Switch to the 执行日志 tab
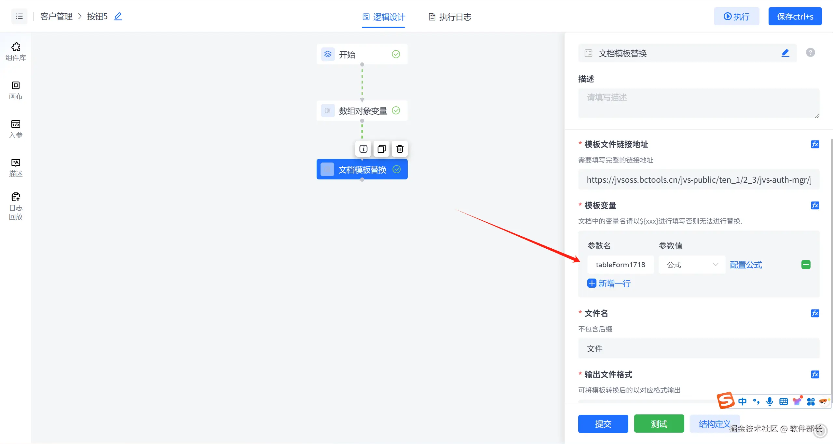The width and height of the screenshot is (833, 444). click(x=450, y=17)
